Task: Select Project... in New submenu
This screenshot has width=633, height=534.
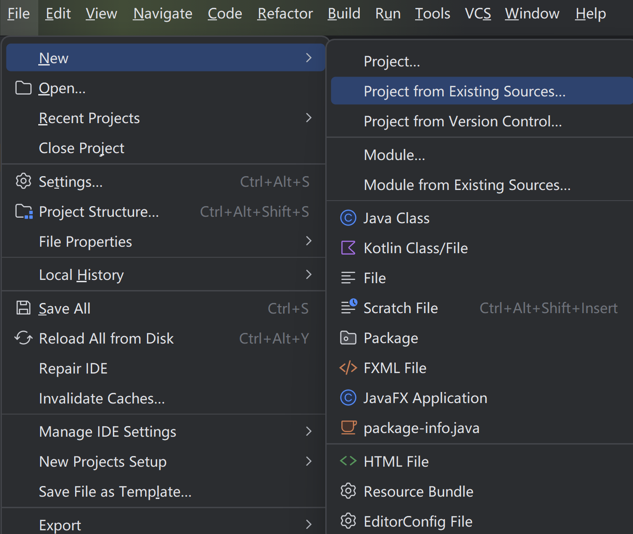Action: pyautogui.click(x=481, y=61)
